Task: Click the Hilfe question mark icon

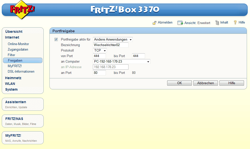Action: [235, 23]
